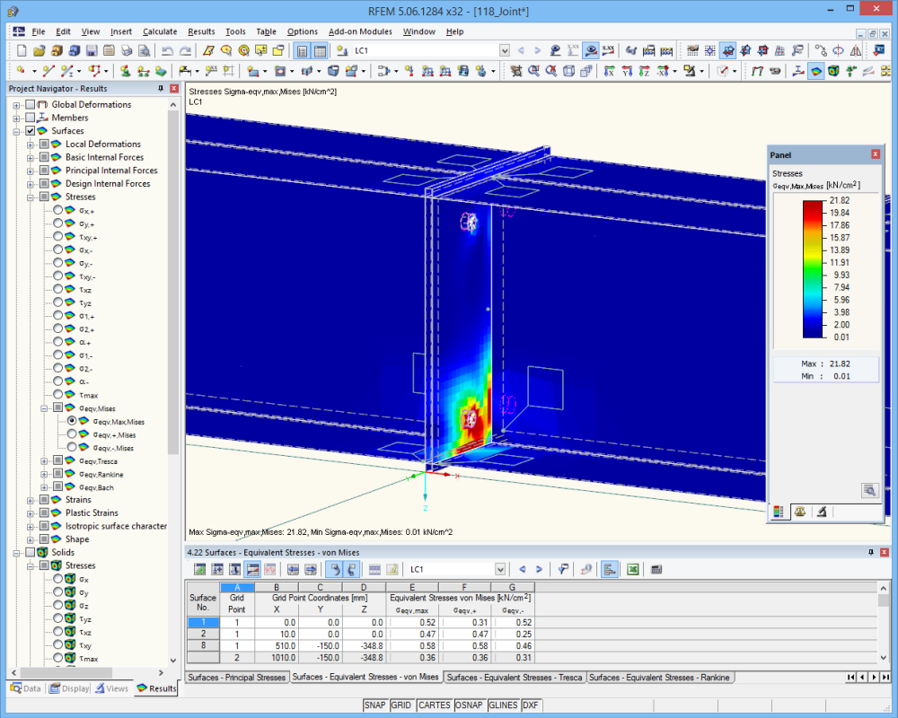Click the Save floppy disk icon
Screen dimensions: 898x718
coord(92,51)
